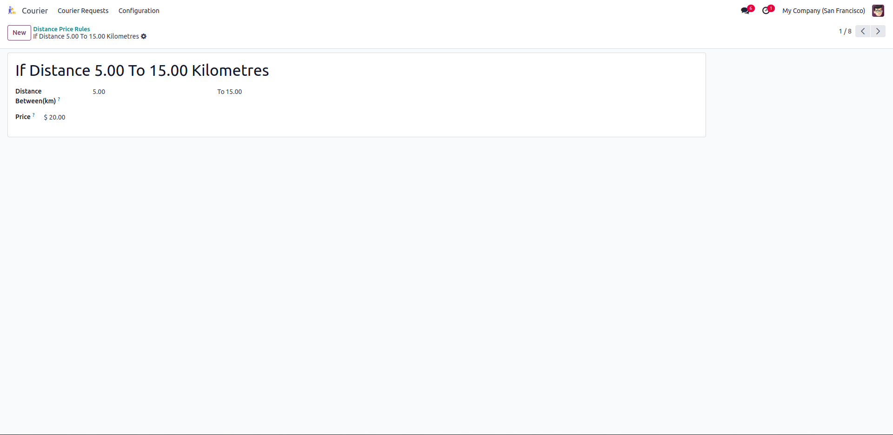Click the Courier app name
The width and height of the screenshot is (893, 435).
point(35,11)
